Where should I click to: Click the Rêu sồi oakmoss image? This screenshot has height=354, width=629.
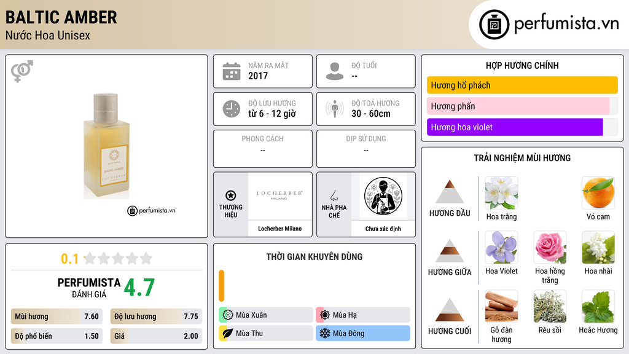tap(550, 306)
